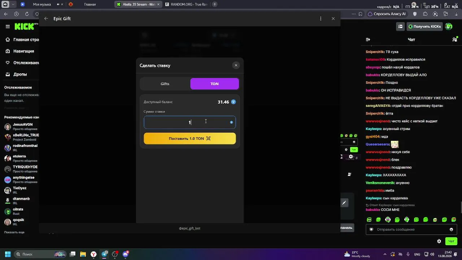The width and height of the screenshot is (462, 260).
Task: Open anythingelse recommended channel
Action: point(21,180)
